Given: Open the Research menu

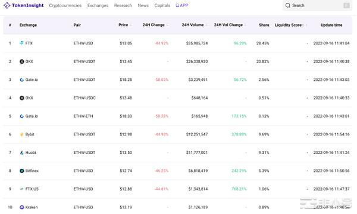Looking at the screenshot, I should point(123,5).
